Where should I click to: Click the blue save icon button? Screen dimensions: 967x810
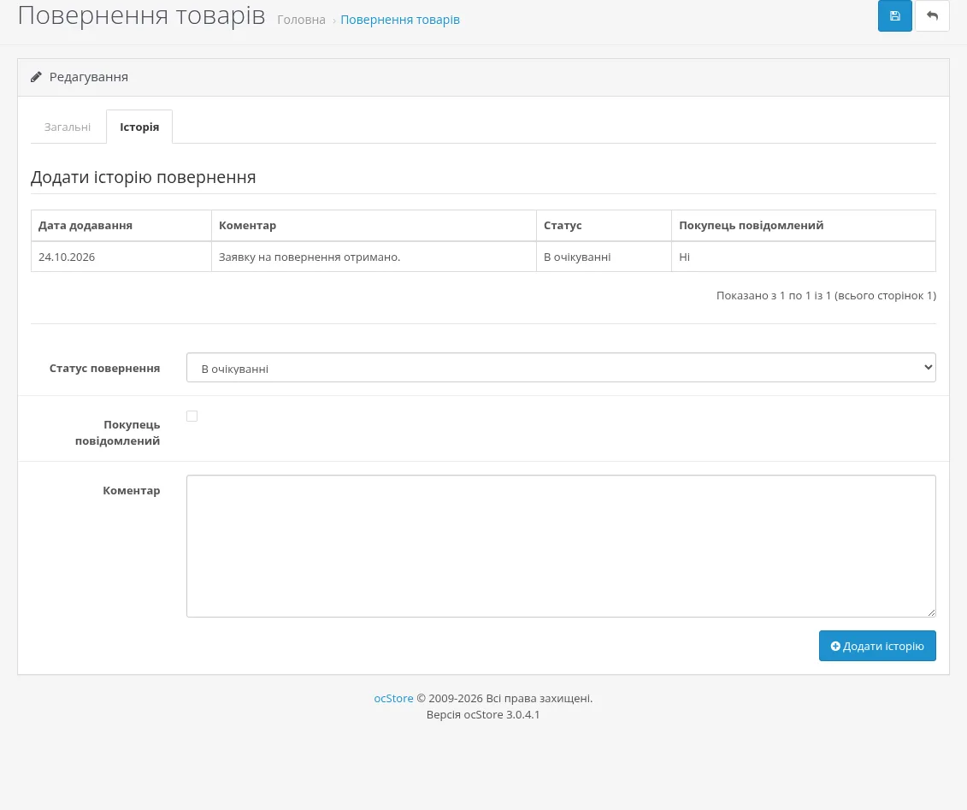895,16
